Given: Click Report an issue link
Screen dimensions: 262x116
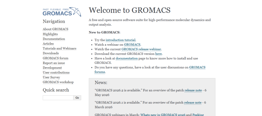Looking at the screenshot, I should pos(54,63).
